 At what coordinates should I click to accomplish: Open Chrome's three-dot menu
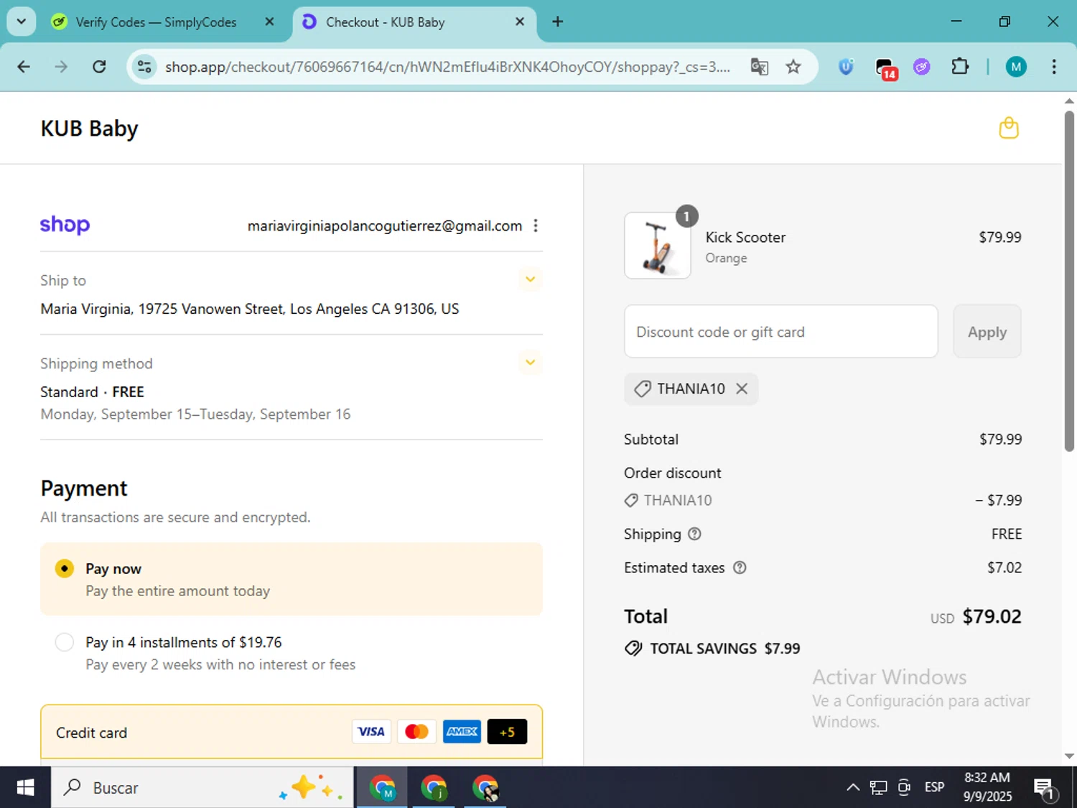1054,67
